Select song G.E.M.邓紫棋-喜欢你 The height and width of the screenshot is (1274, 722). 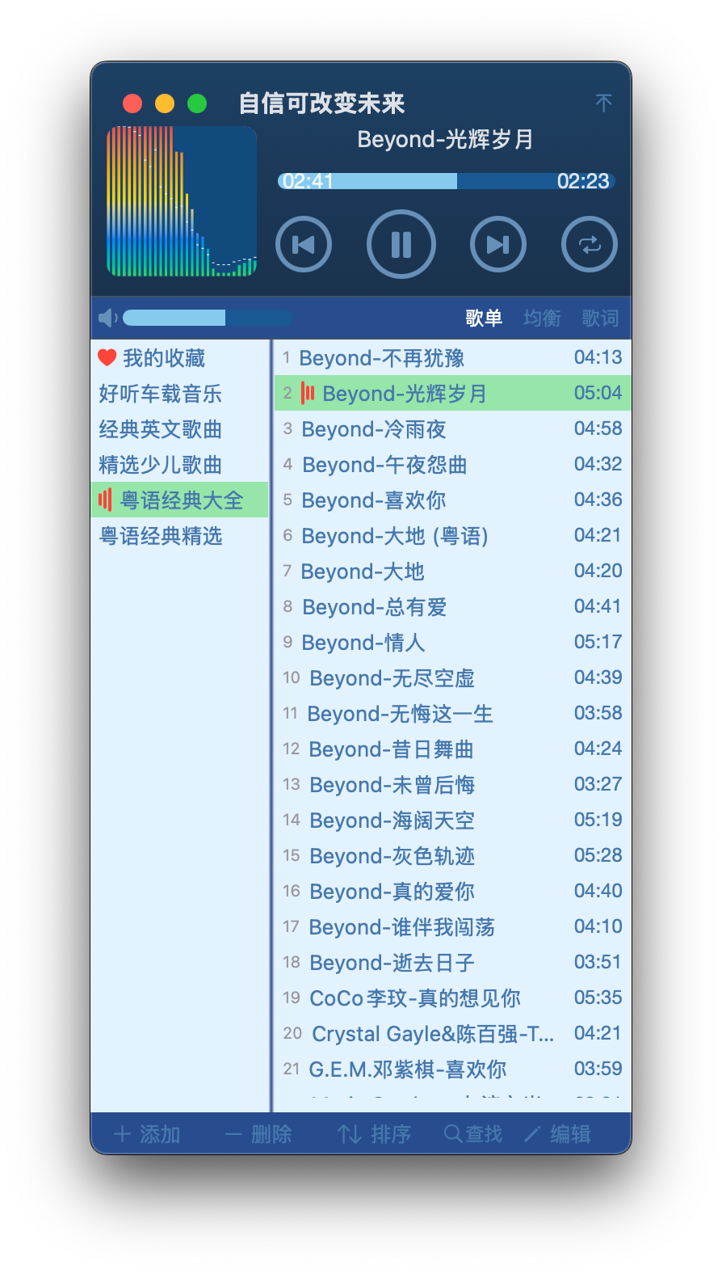click(452, 1069)
